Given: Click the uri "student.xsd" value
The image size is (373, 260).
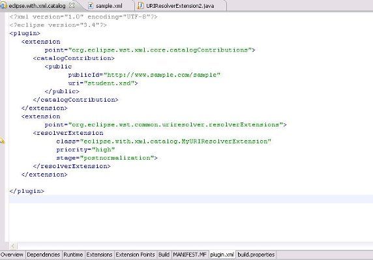Looking at the screenshot, I should pos(109,83).
